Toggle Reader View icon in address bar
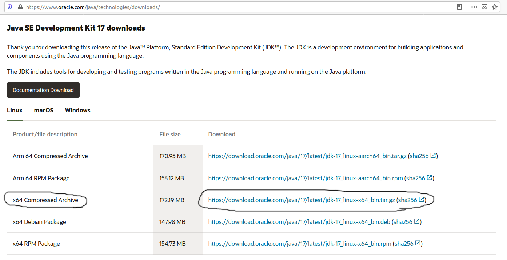The height and width of the screenshot is (260, 507). [459, 7]
